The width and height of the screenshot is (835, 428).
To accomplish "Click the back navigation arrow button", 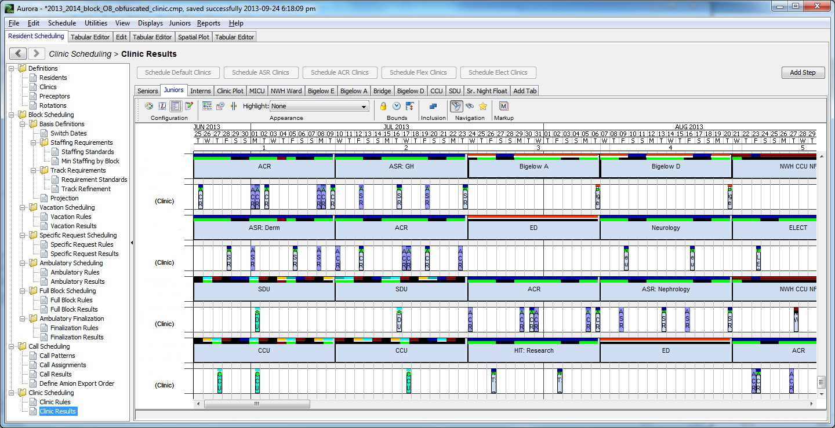I will pos(18,53).
